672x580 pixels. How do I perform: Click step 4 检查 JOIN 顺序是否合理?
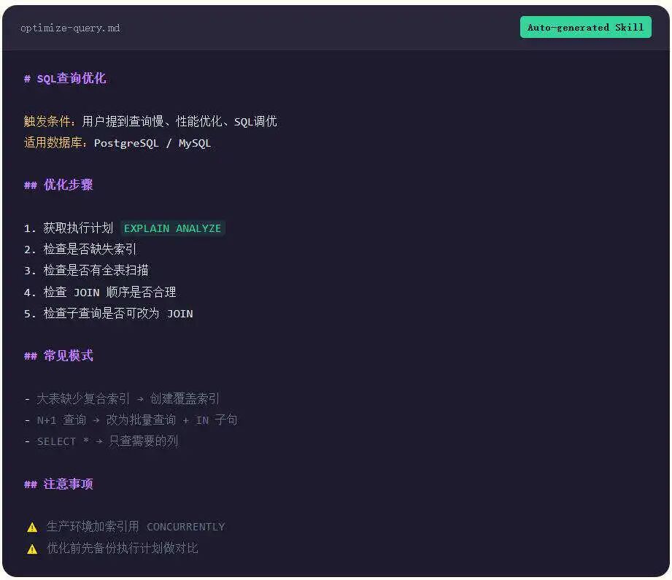[100, 292]
